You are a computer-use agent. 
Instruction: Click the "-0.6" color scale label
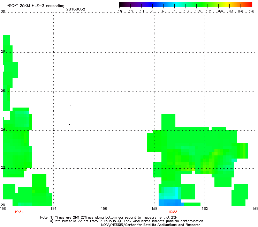coord(197,11)
